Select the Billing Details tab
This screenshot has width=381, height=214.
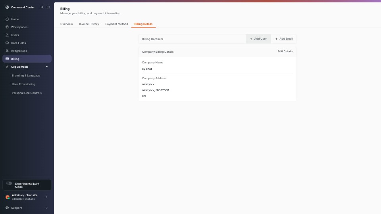point(143,24)
